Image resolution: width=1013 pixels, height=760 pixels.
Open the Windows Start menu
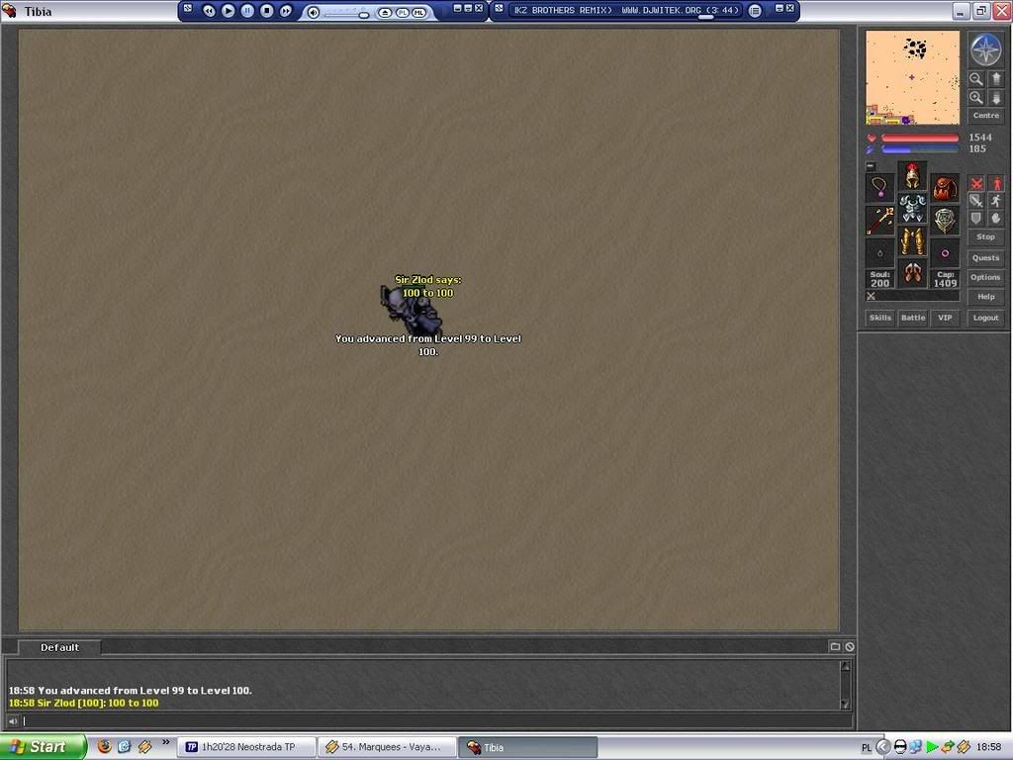(44, 747)
